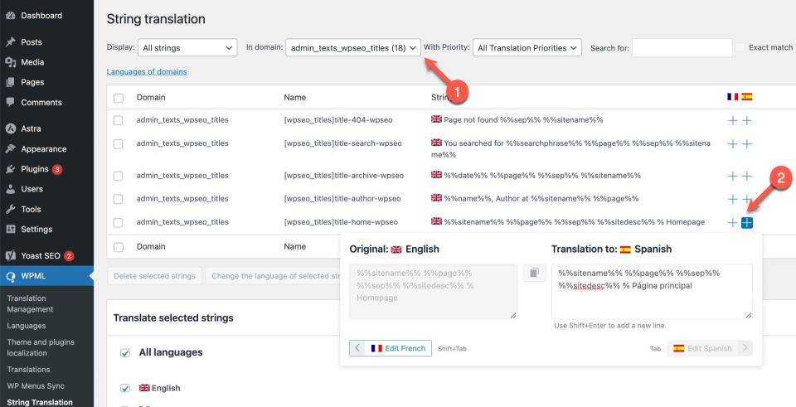Check the title-404-wpseo row checkbox
796x407 pixels.
pos(118,120)
